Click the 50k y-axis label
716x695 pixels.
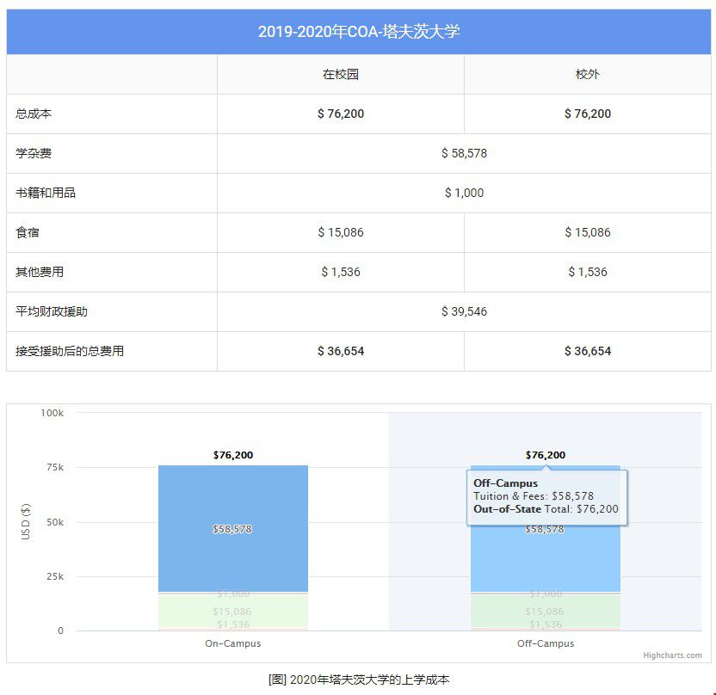coord(55,522)
